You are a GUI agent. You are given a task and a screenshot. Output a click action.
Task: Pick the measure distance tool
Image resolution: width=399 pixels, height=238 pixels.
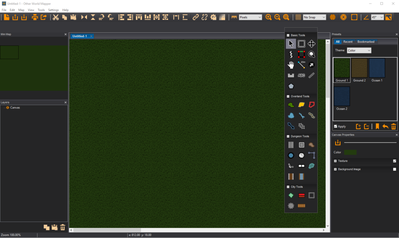(301, 65)
